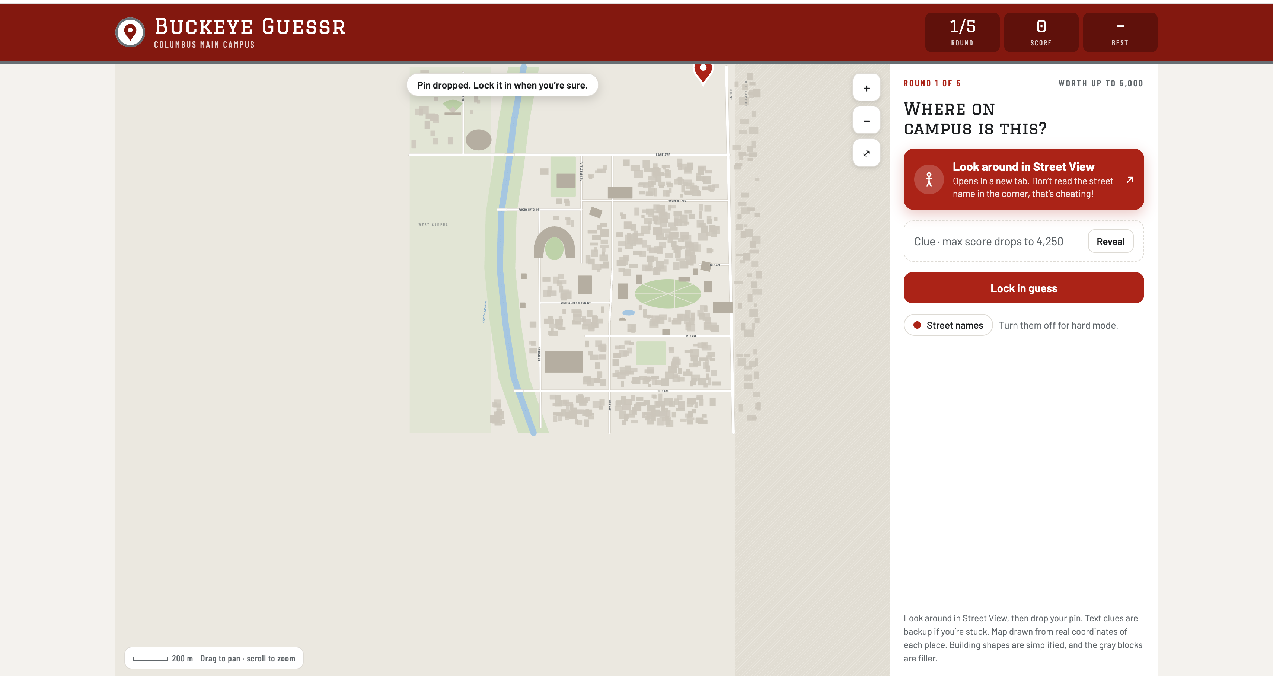Lock in guess
The width and height of the screenshot is (1273, 676).
[1024, 288]
